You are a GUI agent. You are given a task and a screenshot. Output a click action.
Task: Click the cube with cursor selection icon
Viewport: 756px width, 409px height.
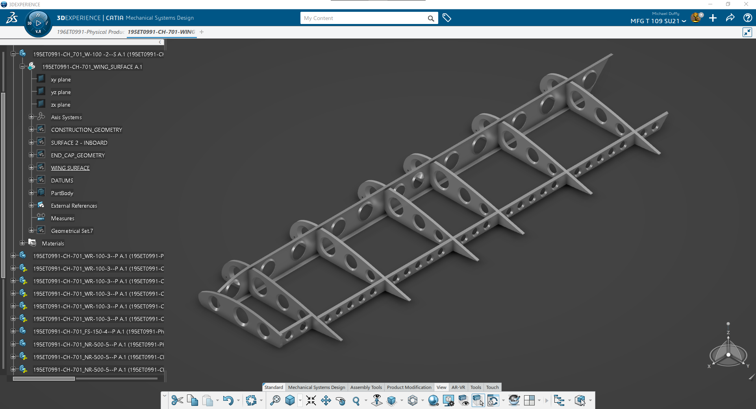(x=580, y=400)
